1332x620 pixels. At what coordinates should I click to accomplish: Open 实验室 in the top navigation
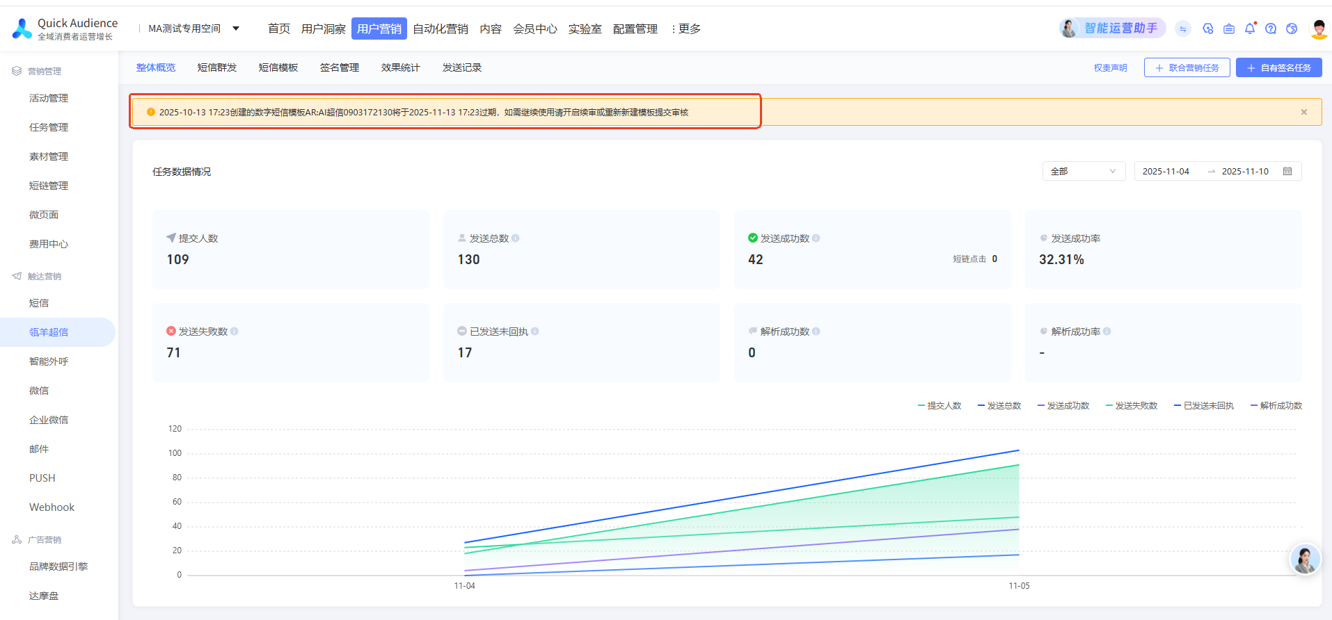click(x=585, y=28)
